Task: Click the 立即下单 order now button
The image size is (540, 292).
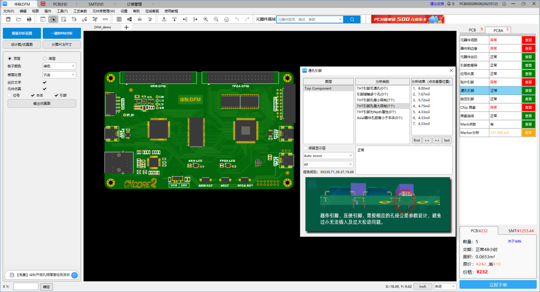Action: point(498,285)
